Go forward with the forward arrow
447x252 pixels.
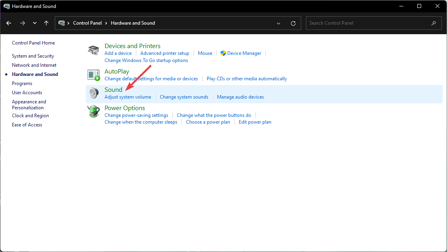pos(23,23)
